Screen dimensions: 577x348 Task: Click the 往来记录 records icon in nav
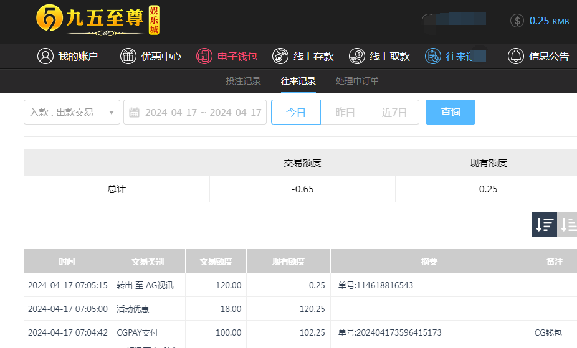tap(432, 56)
